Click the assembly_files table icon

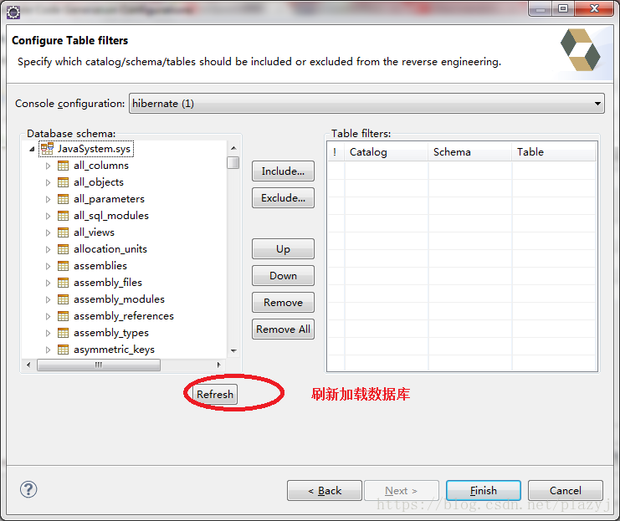pos(64,283)
